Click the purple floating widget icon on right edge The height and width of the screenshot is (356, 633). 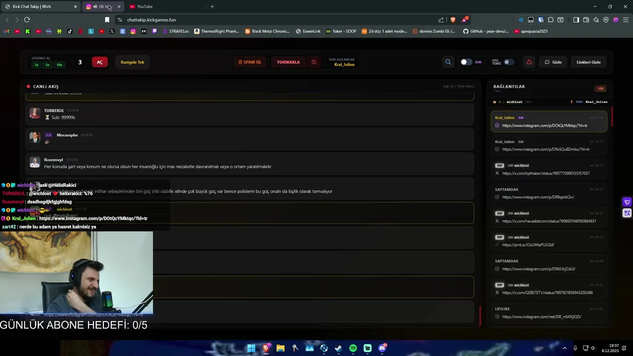[x=627, y=202]
